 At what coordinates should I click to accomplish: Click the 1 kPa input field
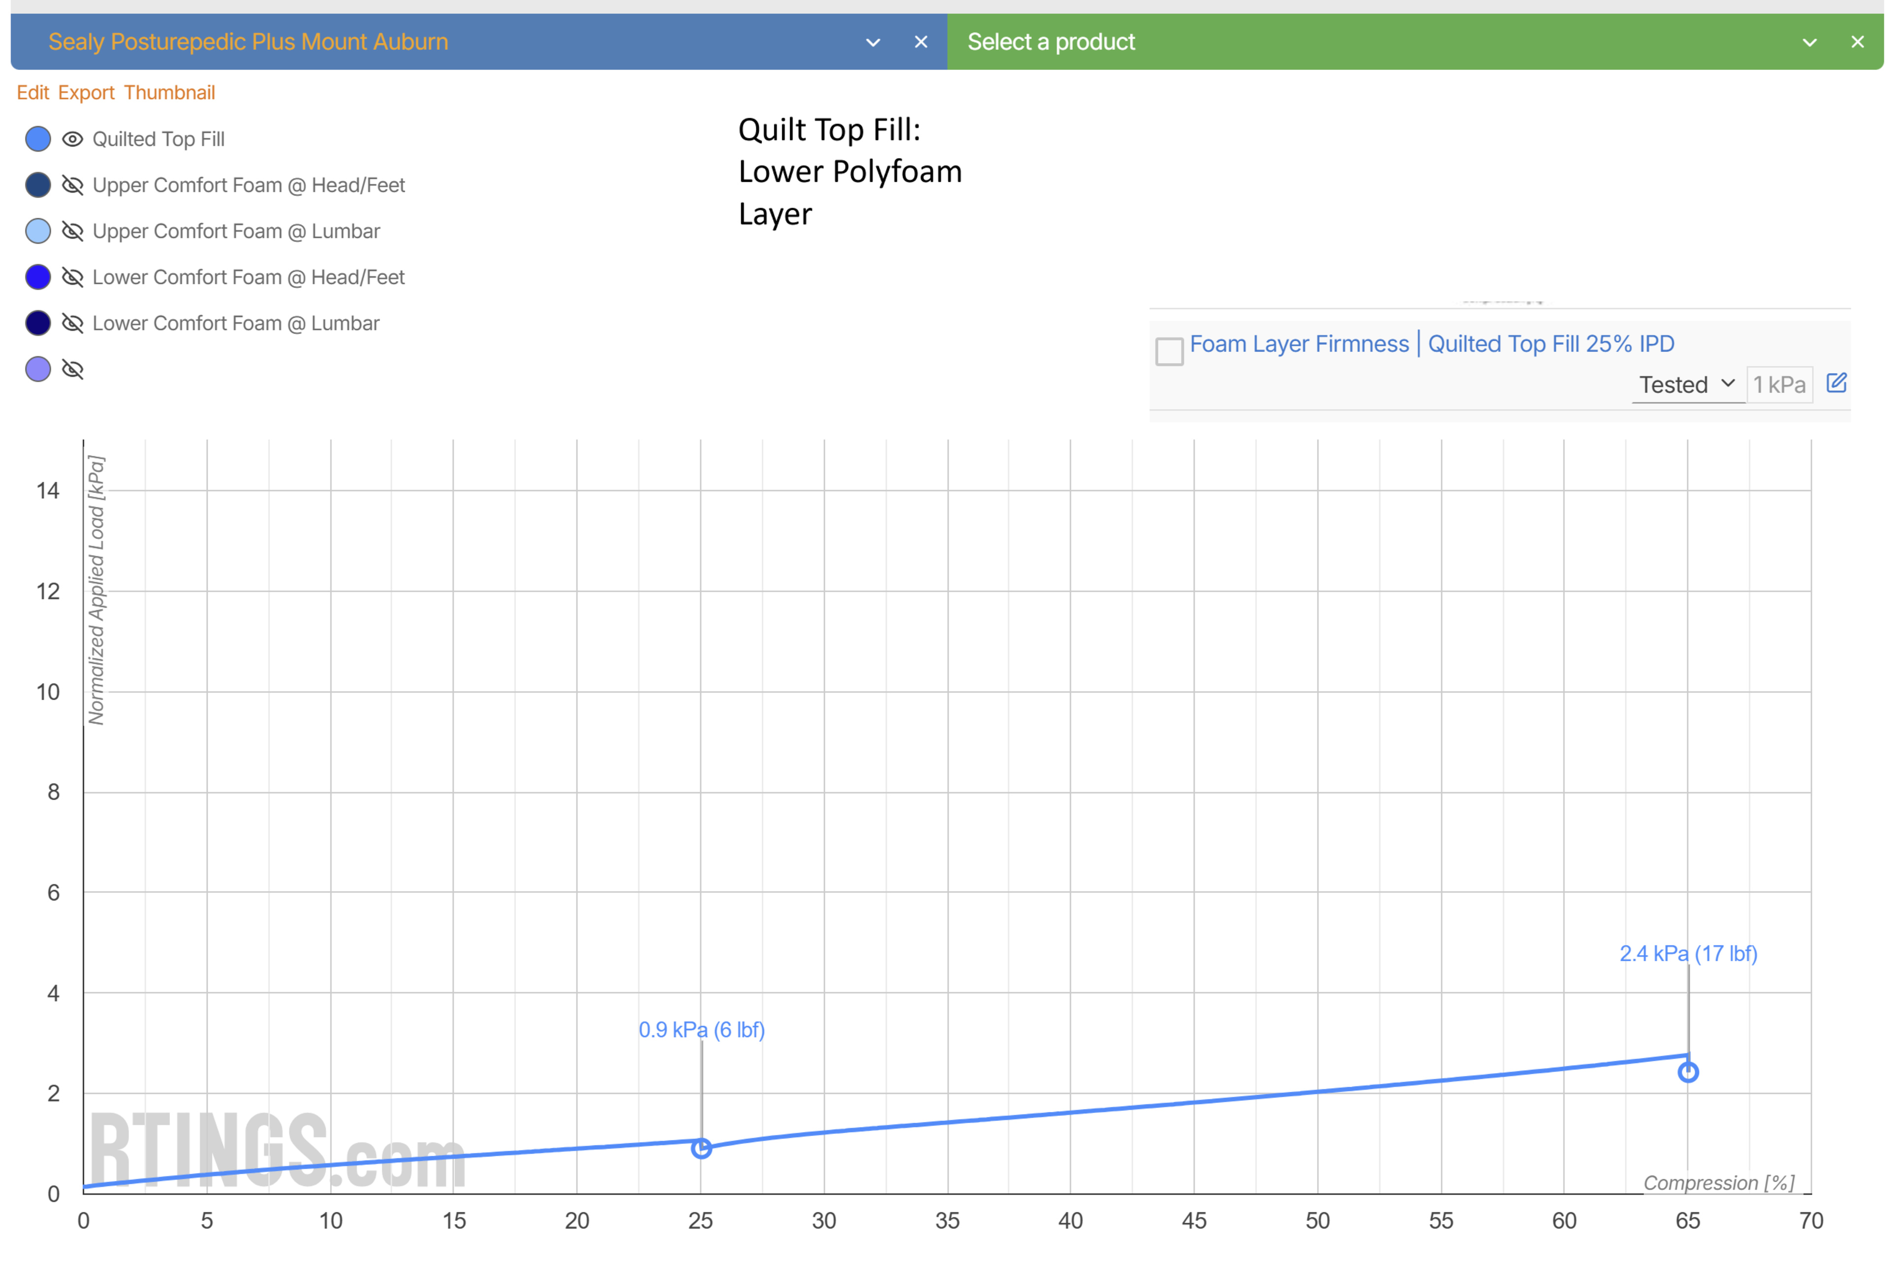(1779, 384)
